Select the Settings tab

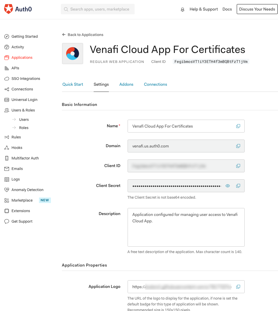pos(101,84)
